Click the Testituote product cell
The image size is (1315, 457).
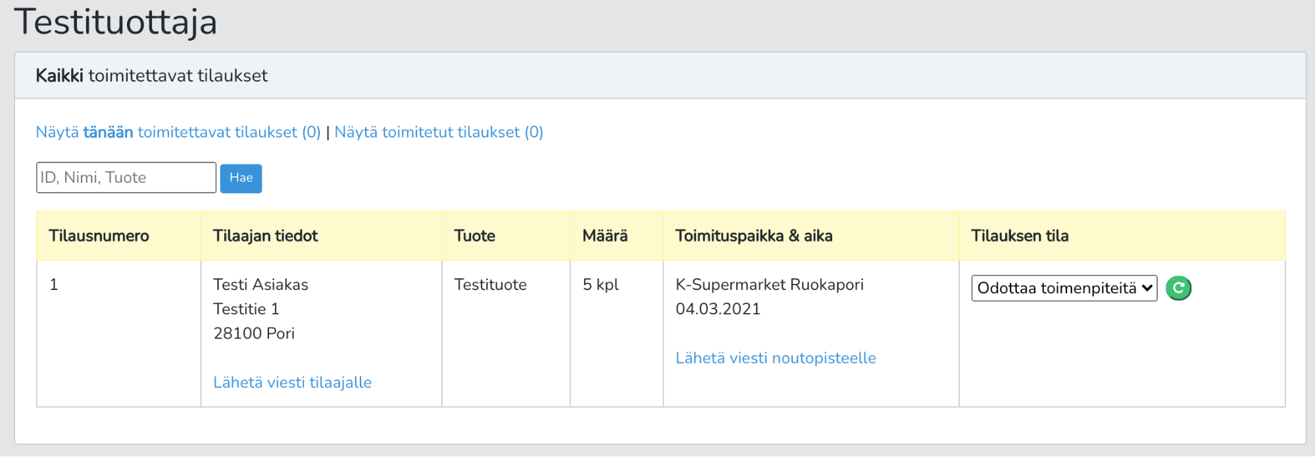pyautogui.click(x=490, y=285)
